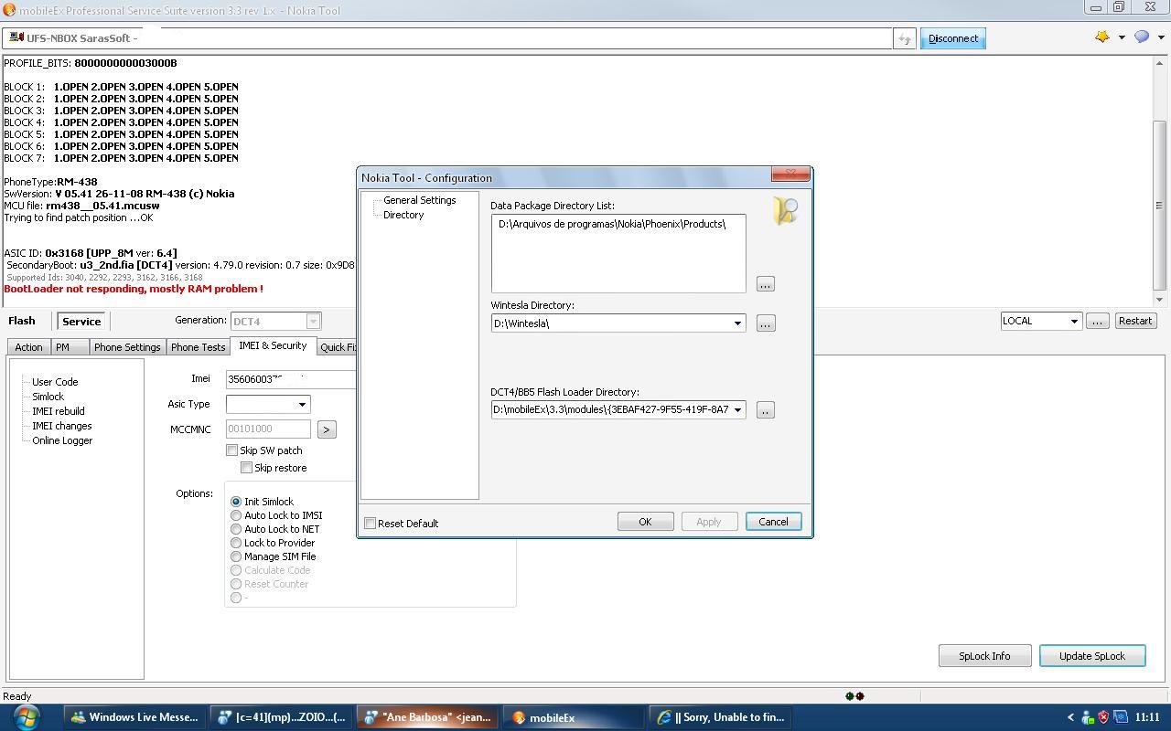Click the red status LED in status bar
Viewport: 1171px width, 731px height.
(860, 696)
